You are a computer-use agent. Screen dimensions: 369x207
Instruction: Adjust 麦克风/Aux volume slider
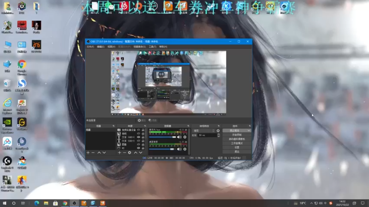pyautogui.click(x=162, y=137)
